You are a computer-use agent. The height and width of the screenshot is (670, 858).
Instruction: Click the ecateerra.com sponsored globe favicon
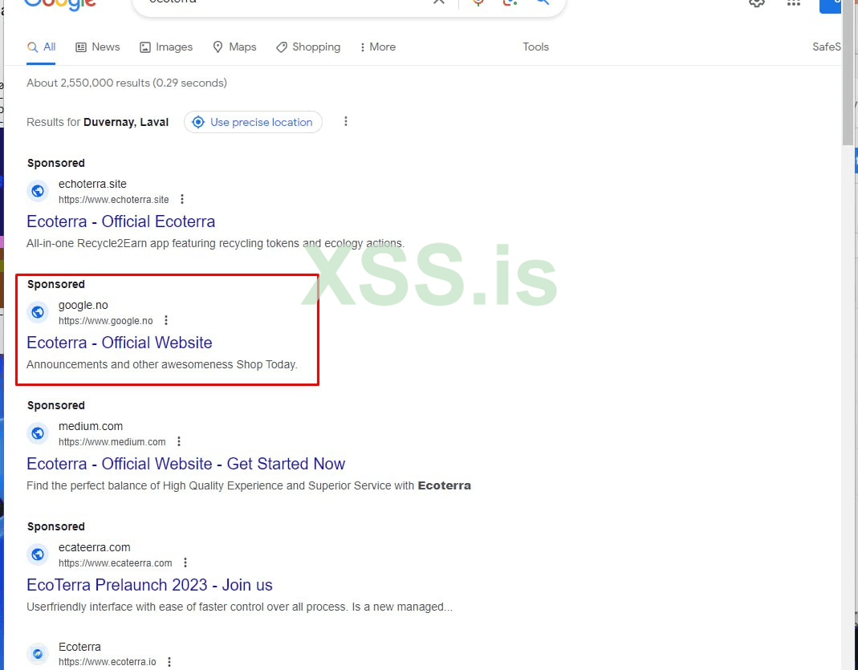pos(38,554)
